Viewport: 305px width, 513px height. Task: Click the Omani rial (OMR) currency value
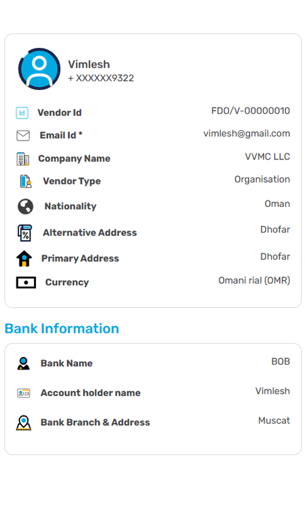click(x=254, y=281)
